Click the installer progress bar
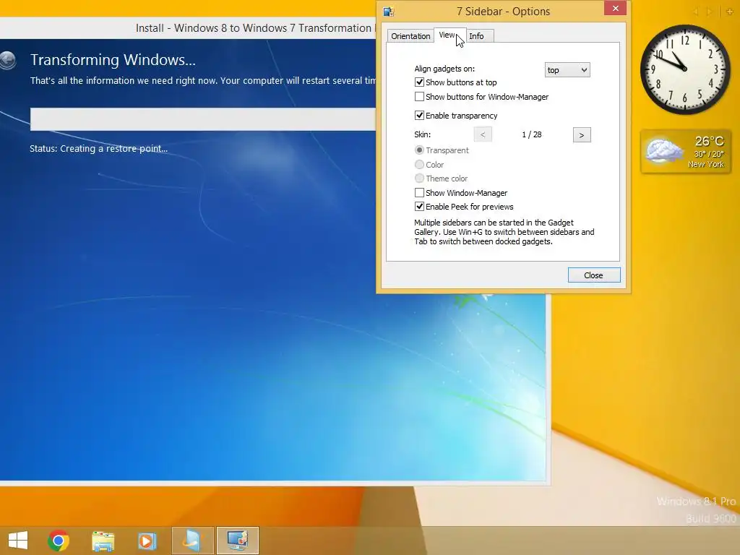The width and height of the screenshot is (740, 555). 203,119
